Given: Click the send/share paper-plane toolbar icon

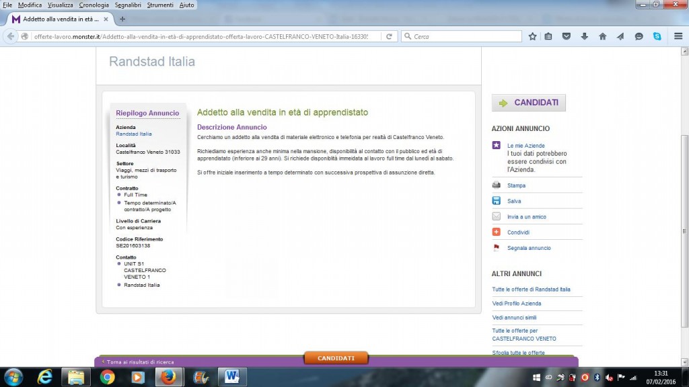Looking at the screenshot, I should tap(620, 36).
